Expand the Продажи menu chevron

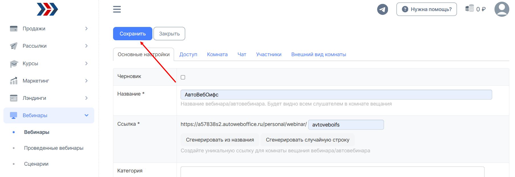coord(86,29)
